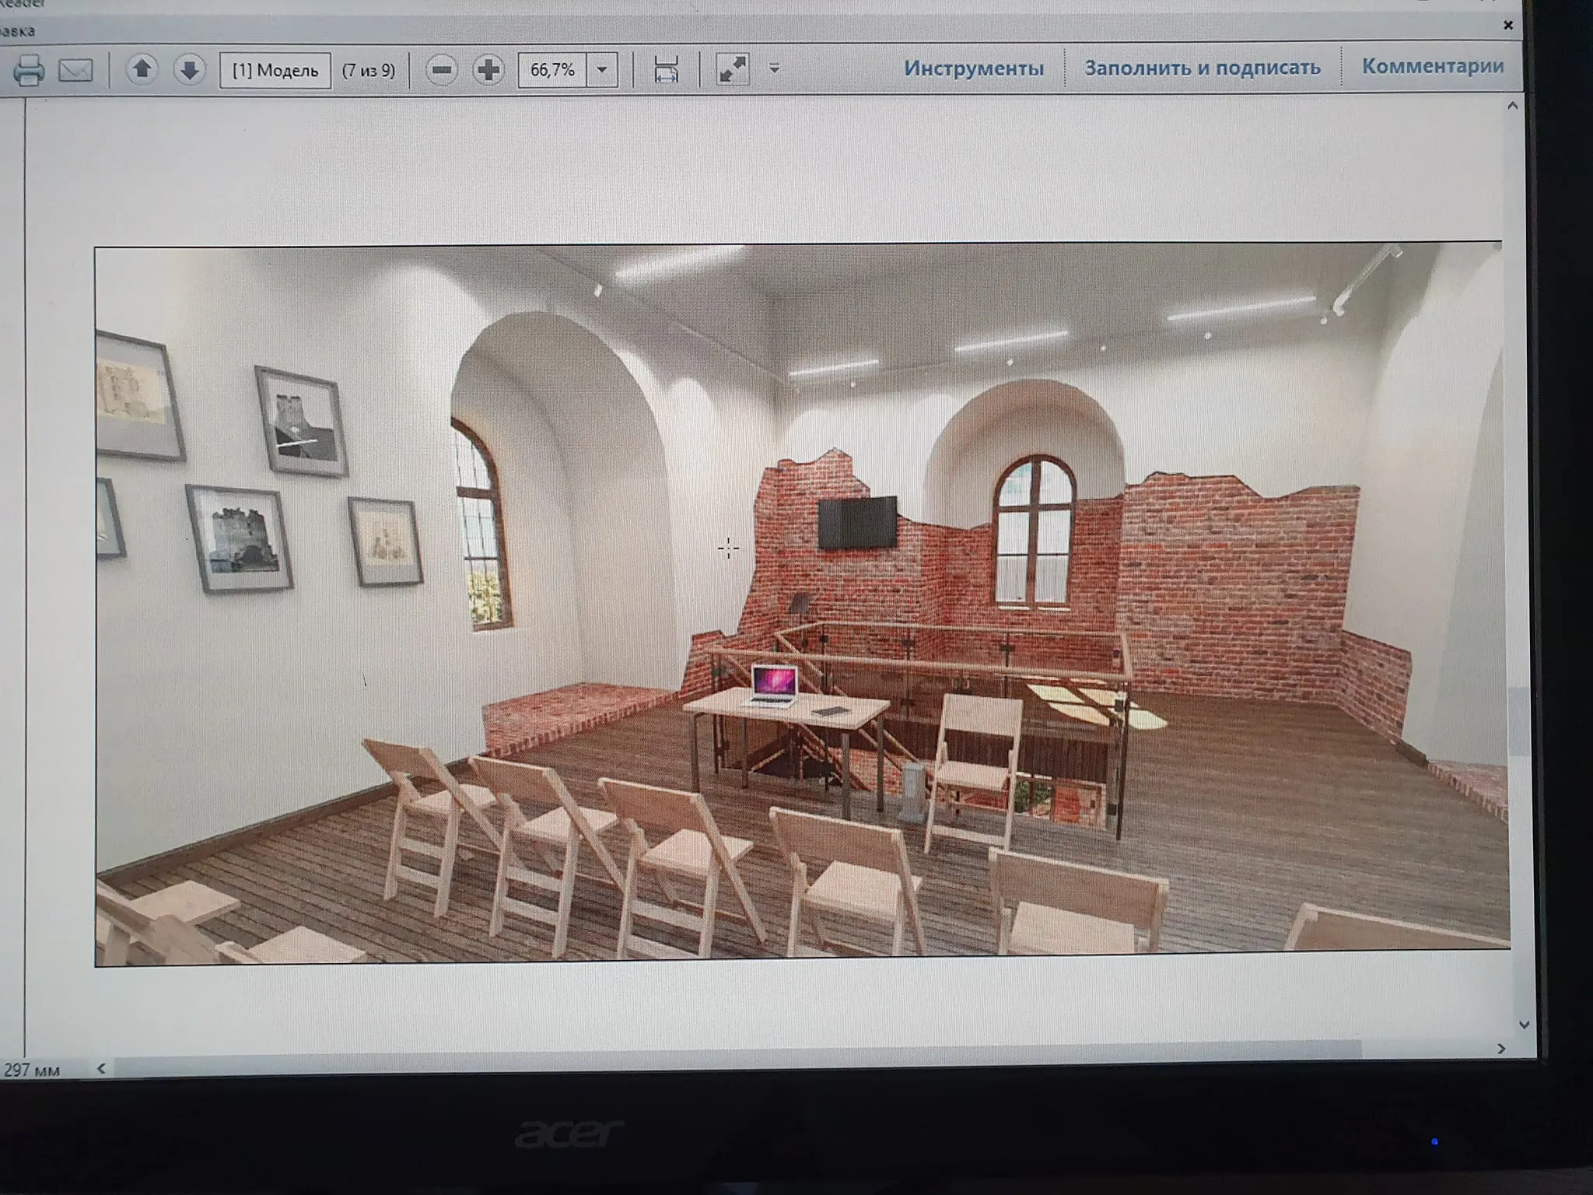Click the page number field [1] Модель
1593x1195 pixels.
275,71
